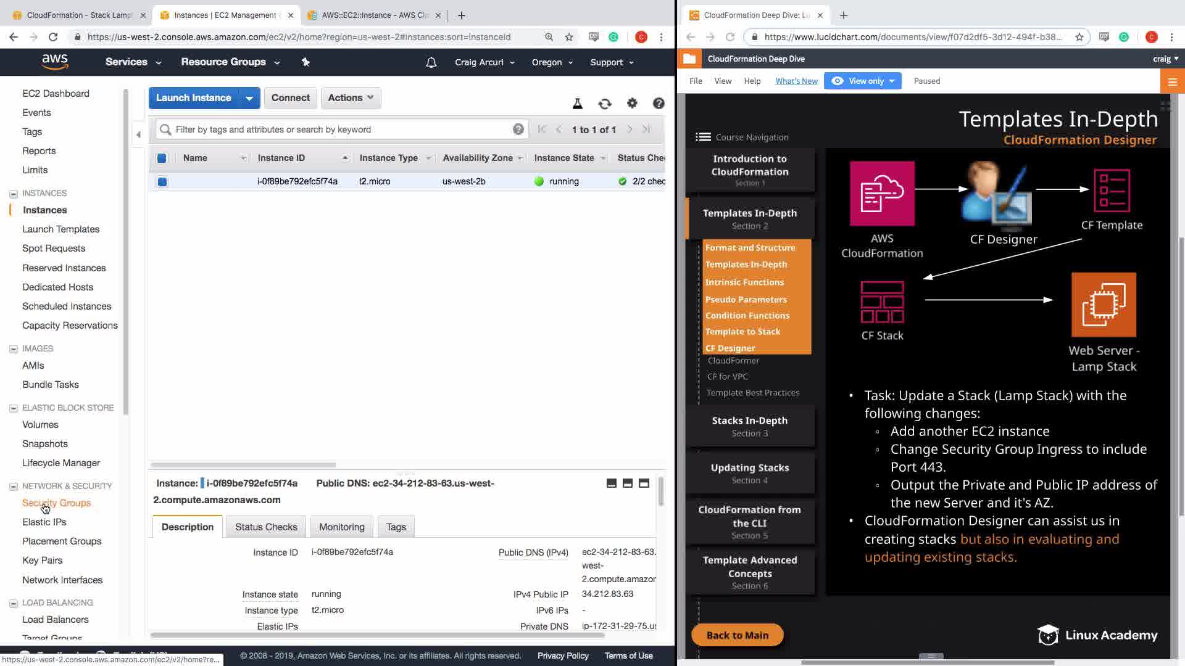Toggle the select-all instances checkbox
This screenshot has height=666, width=1185.
(x=162, y=158)
